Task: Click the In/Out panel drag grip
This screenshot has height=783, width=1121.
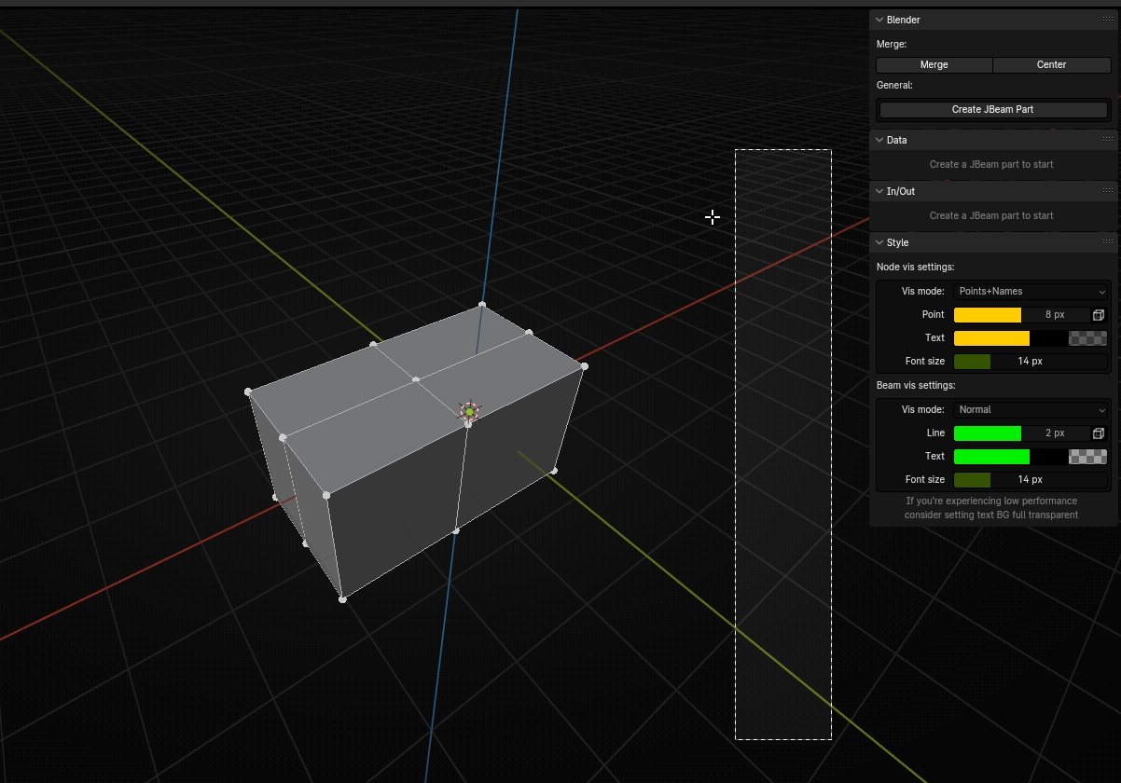Action: click(x=1108, y=191)
